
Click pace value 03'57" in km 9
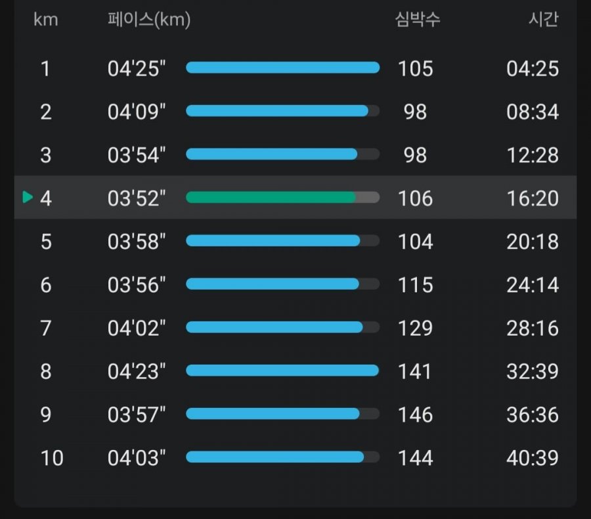[x=137, y=415]
